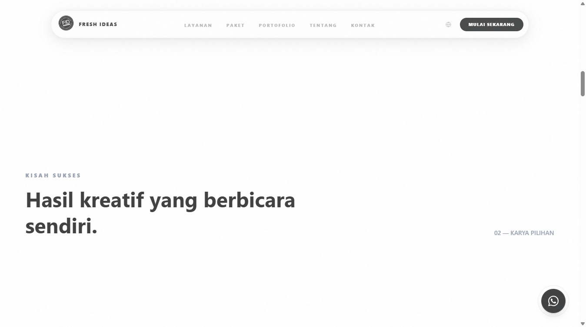Open the Paket navigation item
The height and width of the screenshot is (327, 586).
click(x=236, y=25)
